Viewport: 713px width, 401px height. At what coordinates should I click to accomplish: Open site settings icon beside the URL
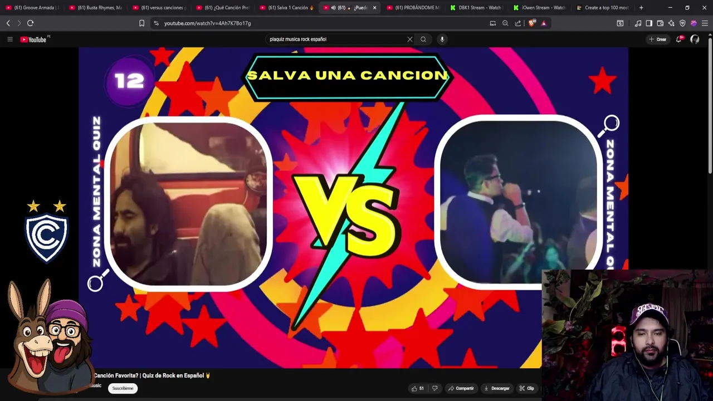[156, 23]
